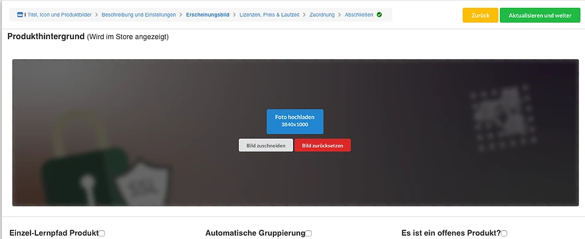585x239 pixels.
Task: Jump to the Abschließen step
Action: tap(359, 15)
